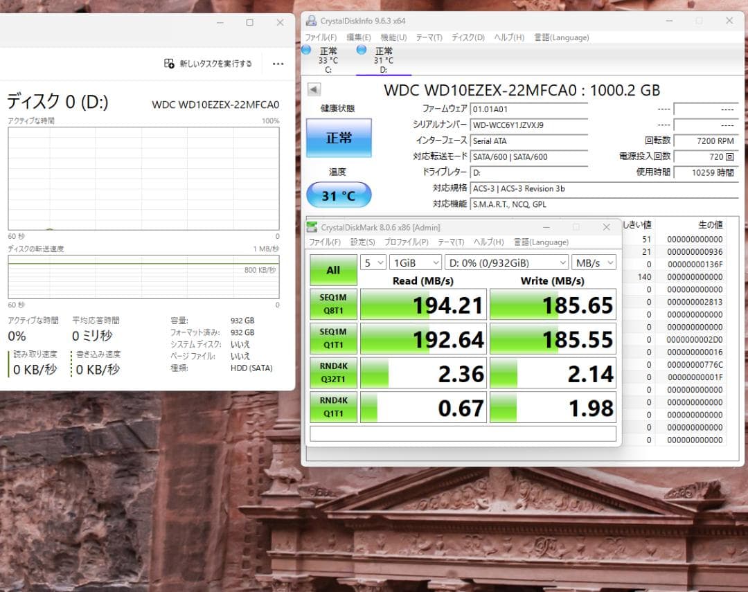Click the comment field below benchmark results
This screenshot has height=592, width=748.
click(463, 433)
